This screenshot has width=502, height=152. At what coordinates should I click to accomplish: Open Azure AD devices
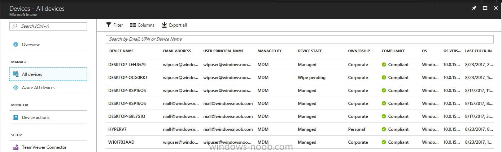[48, 87]
